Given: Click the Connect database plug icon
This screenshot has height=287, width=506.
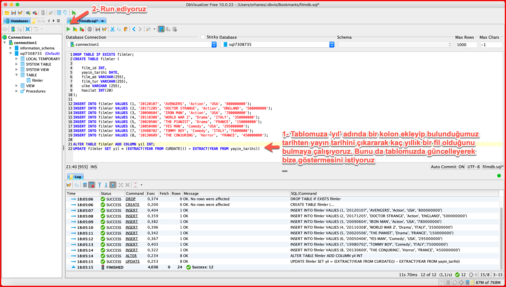Looking at the screenshot, I should tap(28, 13).
